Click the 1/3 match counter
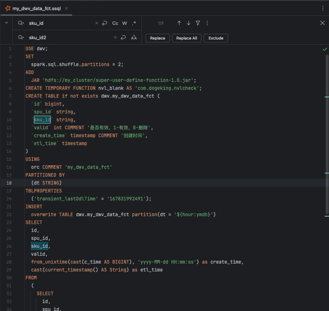Screen dimensions: 329x311 coord(161,23)
